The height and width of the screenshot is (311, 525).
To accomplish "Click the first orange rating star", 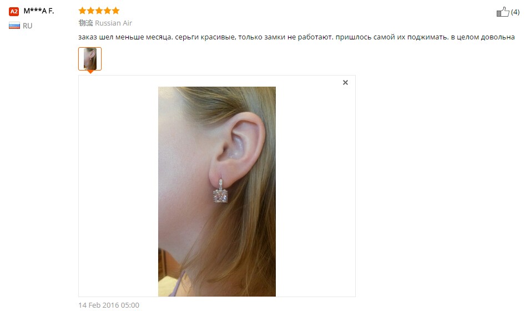I will coord(82,11).
